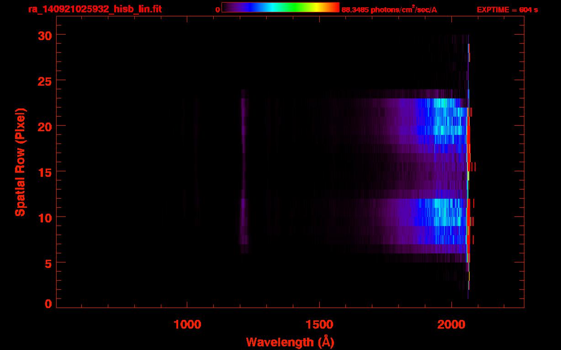This screenshot has height=350, width=561.
Task: Click the 2000 wavelength tick label
Action: point(451,324)
